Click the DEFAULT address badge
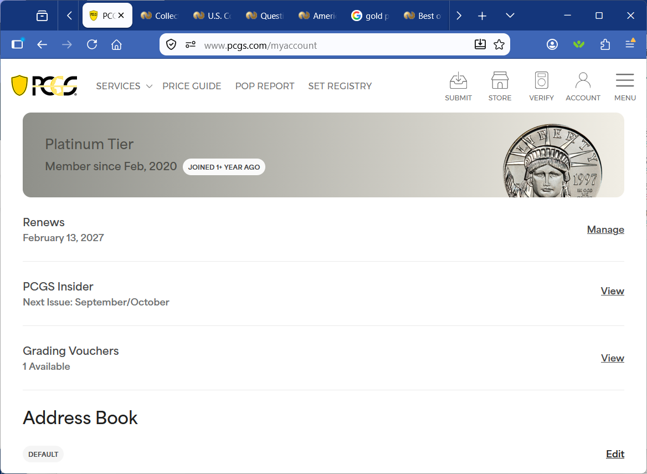This screenshot has width=647, height=474. pos(43,454)
